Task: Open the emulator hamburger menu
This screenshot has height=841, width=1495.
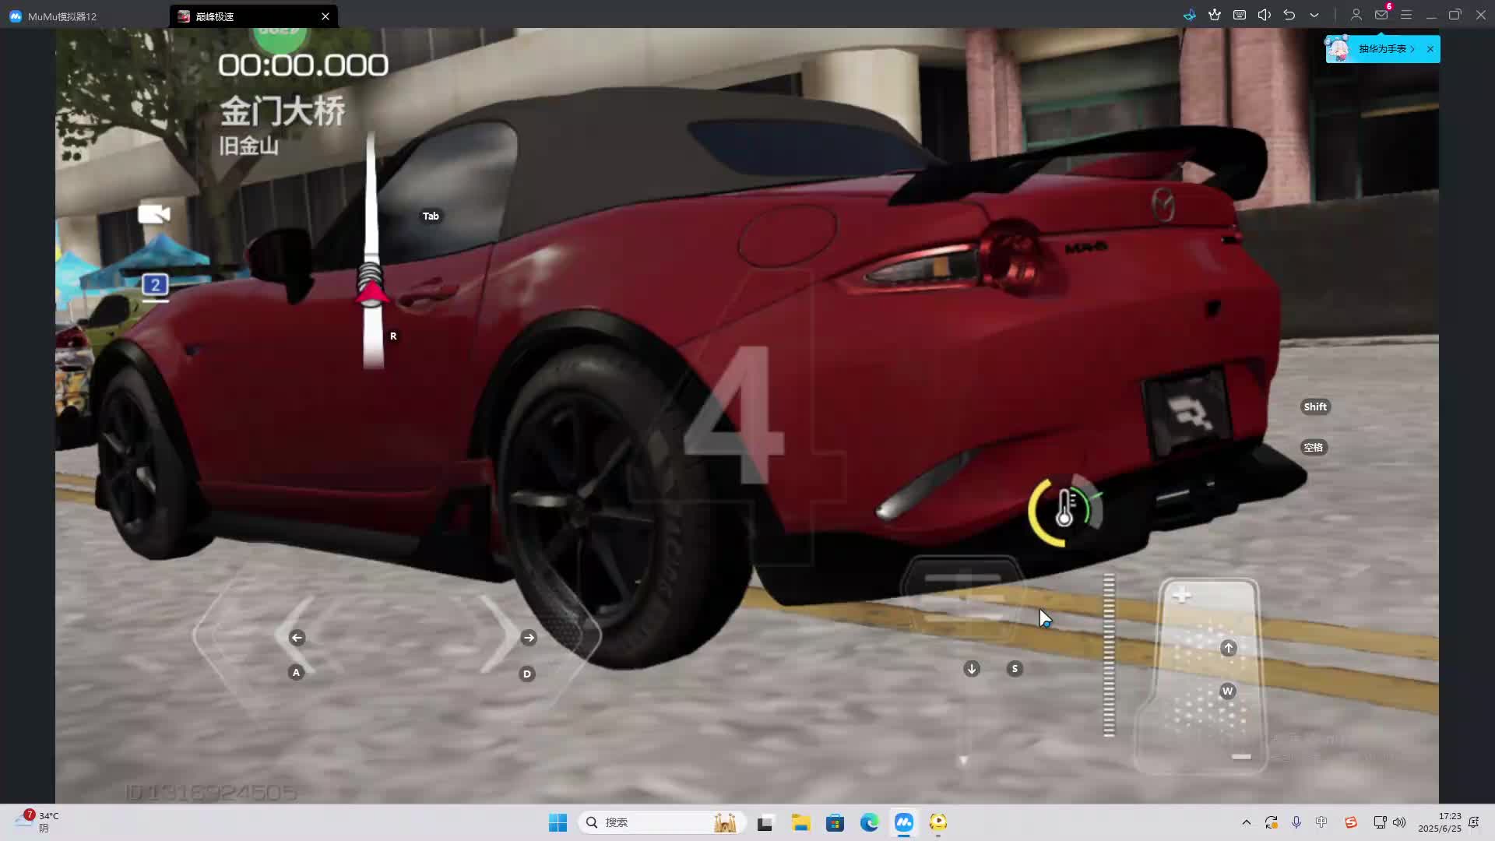Action: 1406,15
